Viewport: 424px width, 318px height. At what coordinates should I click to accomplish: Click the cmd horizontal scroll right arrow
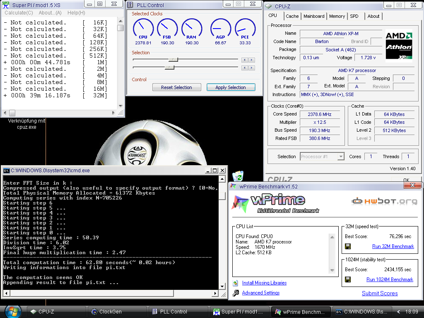(x=215, y=293)
